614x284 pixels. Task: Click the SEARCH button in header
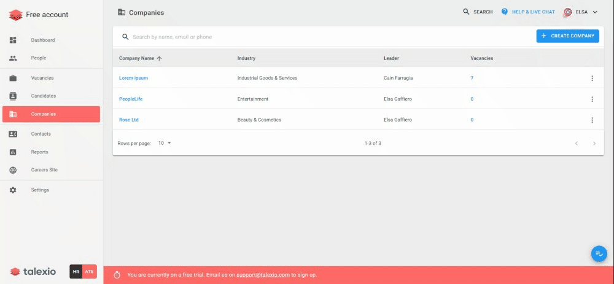[x=478, y=12]
